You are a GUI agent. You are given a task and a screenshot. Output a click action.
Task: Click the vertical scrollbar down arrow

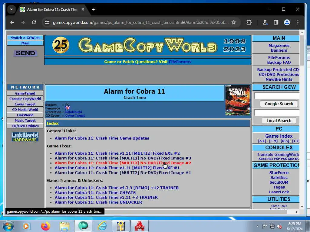tap(302, 207)
